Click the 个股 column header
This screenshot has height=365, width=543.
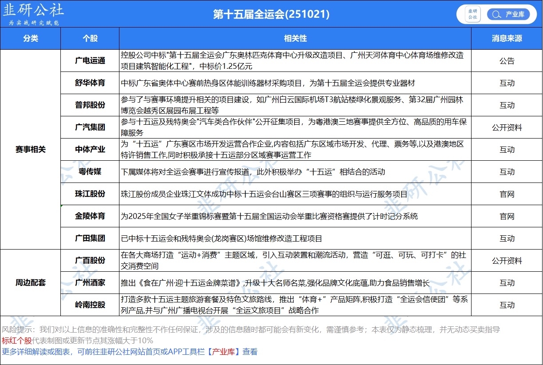(x=90, y=39)
